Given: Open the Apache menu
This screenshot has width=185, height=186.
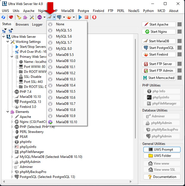Looking at the screenshot, I should [29, 11].
